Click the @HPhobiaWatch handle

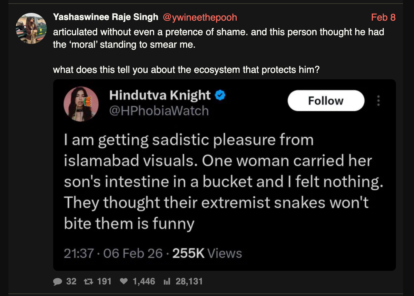click(x=159, y=111)
